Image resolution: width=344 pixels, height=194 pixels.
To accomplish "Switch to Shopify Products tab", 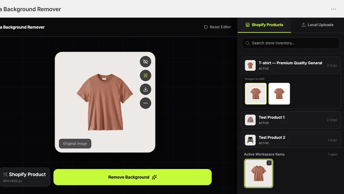I will click(264, 25).
